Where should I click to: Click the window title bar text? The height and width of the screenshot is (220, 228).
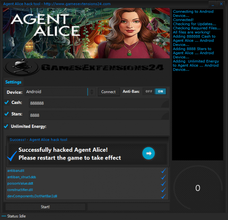(57, 4)
